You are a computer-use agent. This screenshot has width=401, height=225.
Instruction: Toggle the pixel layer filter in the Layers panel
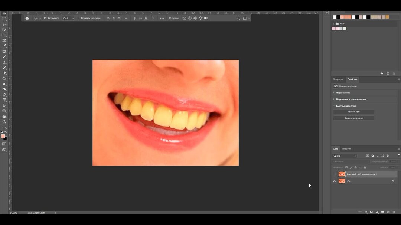tap(368, 156)
